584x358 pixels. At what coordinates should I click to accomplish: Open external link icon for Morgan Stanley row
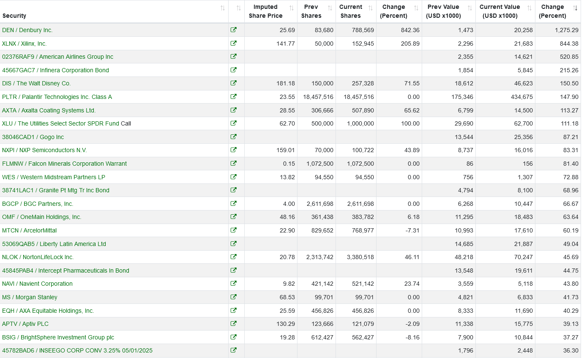coord(234,297)
